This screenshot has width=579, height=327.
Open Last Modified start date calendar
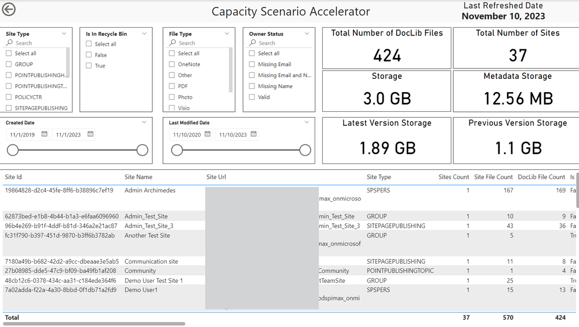pyautogui.click(x=207, y=134)
